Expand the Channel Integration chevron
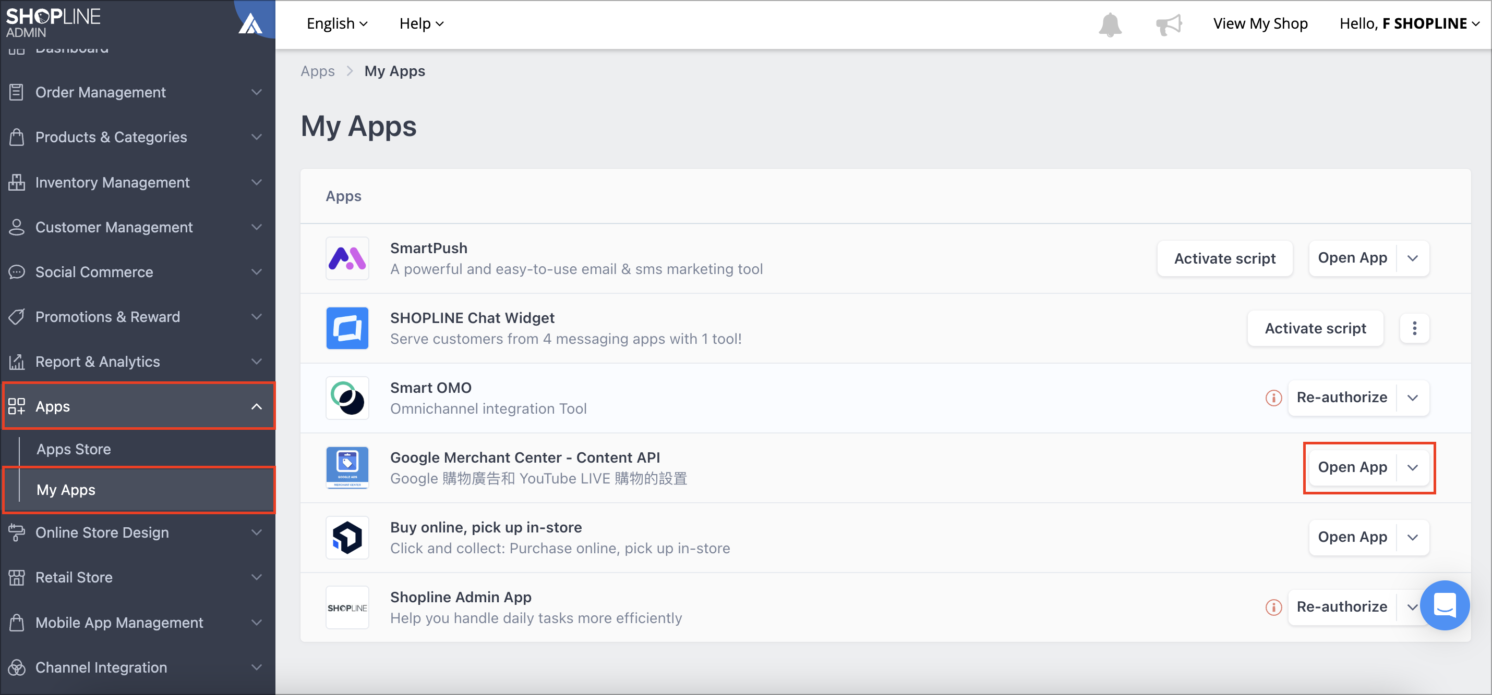This screenshot has width=1492, height=695. click(257, 667)
